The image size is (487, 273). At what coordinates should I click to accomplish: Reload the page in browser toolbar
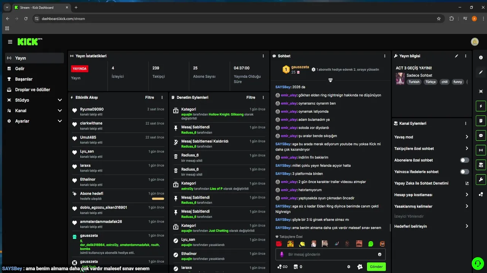(26, 19)
